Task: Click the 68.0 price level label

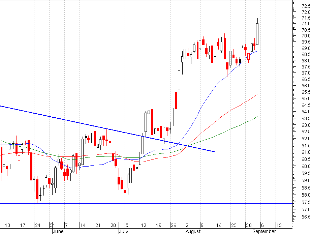Action: pyautogui.click(x=306, y=61)
